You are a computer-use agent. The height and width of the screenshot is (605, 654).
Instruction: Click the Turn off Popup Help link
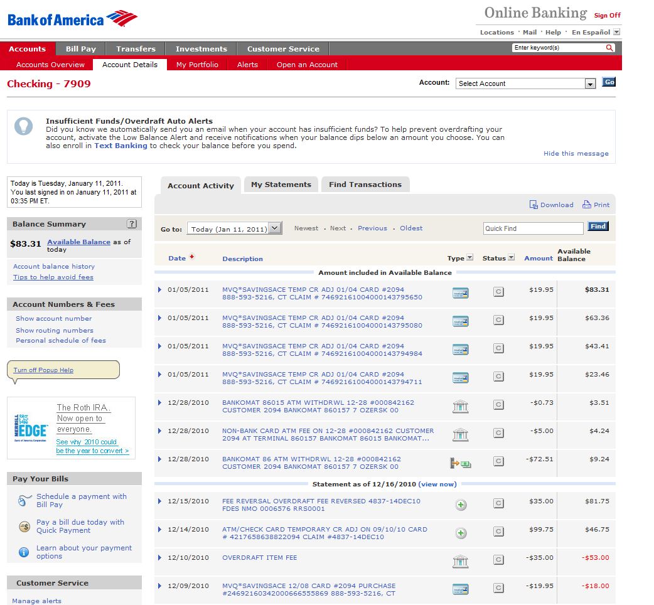[x=43, y=370]
